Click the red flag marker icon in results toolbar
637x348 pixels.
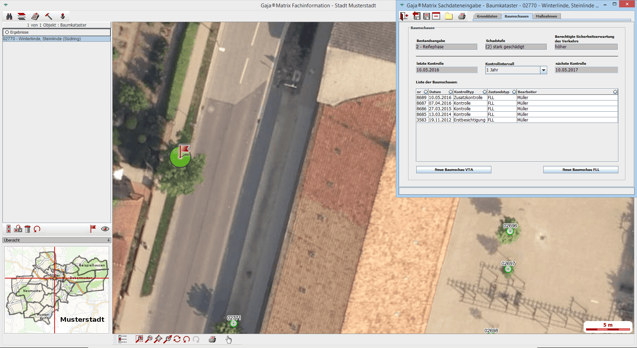pyautogui.click(x=93, y=229)
